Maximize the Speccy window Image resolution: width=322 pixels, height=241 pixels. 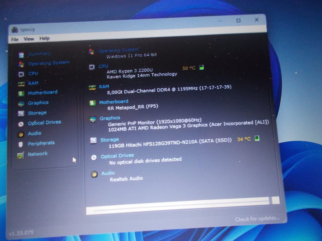(x=238, y=20)
